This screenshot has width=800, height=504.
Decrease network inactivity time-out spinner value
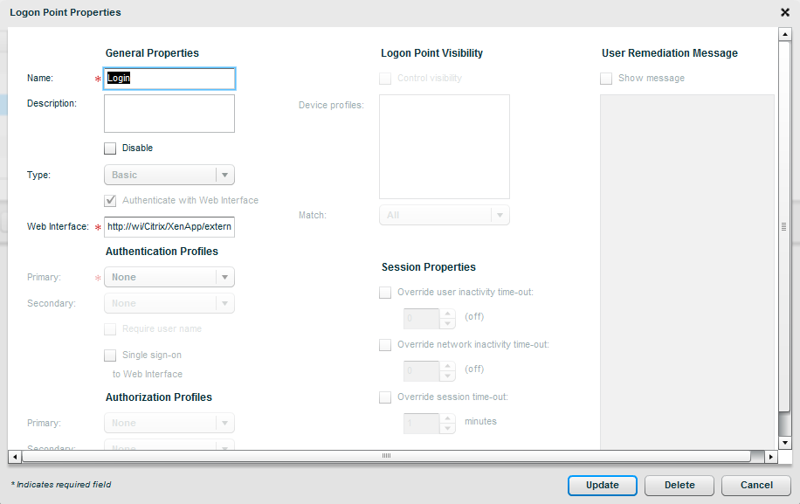(447, 376)
